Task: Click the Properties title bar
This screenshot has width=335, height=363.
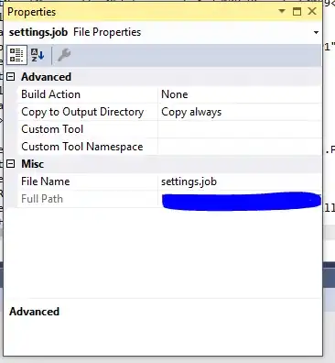Action: click(140, 12)
